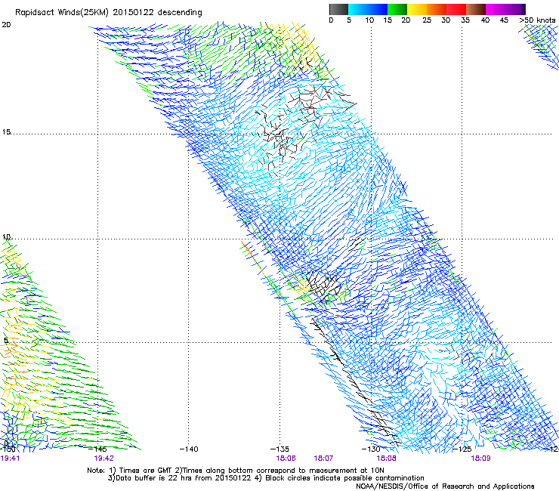Click the '18:06' purple time stamp
This screenshot has width=559, height=491.
286,459
